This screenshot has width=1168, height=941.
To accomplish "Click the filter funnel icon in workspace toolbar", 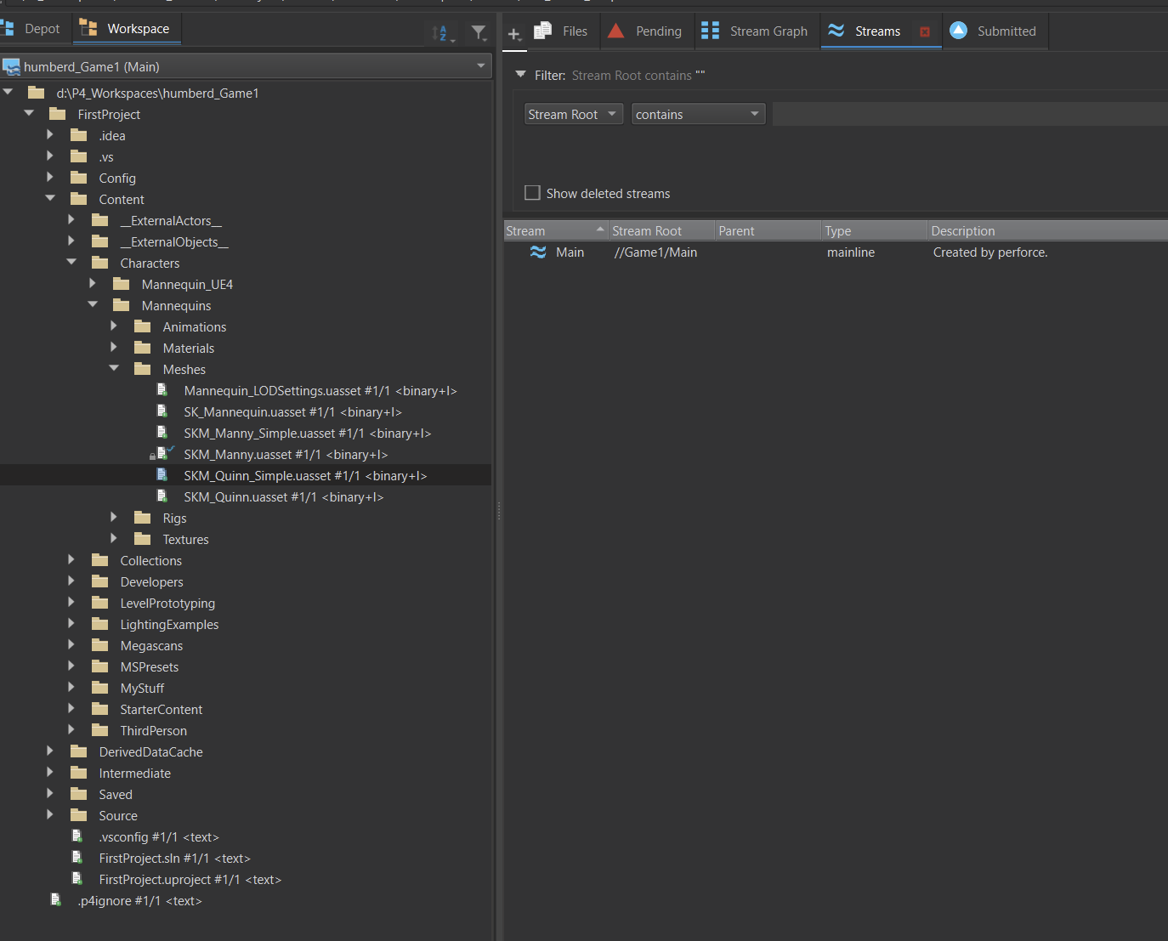I will tap(479, 33).
